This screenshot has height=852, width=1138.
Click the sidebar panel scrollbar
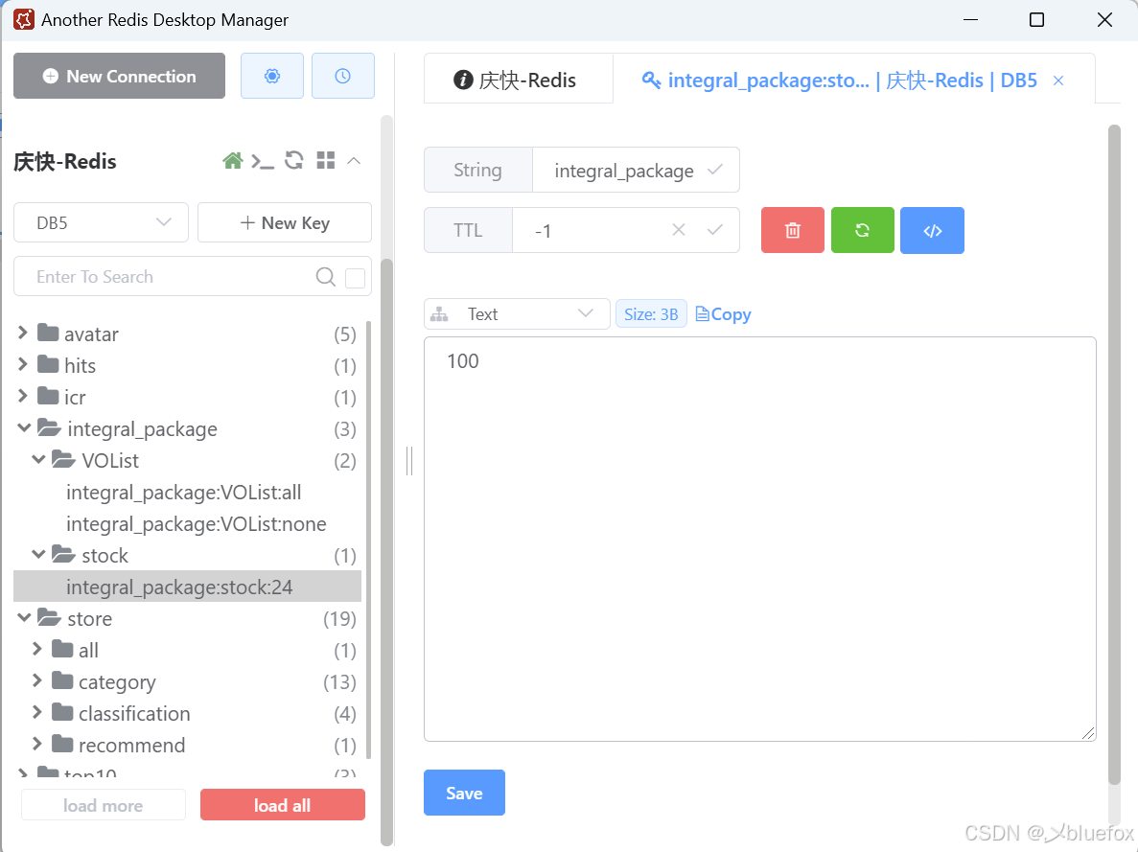pos(386,552)
